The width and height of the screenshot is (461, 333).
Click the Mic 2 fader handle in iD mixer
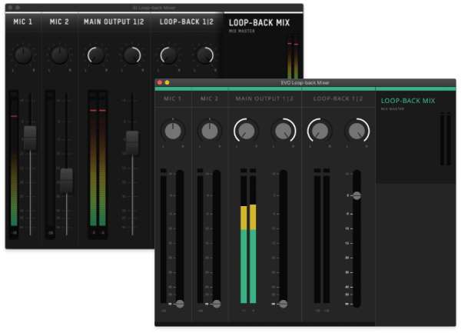[x=66, y=180]
